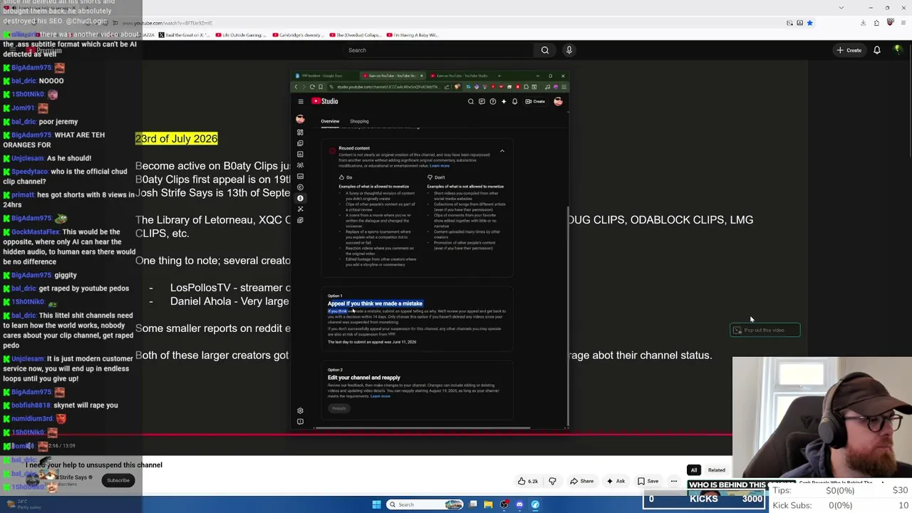Reload the inner browser Studio page
The height and width of the screenshot is (513, 912).
[312, 87]
